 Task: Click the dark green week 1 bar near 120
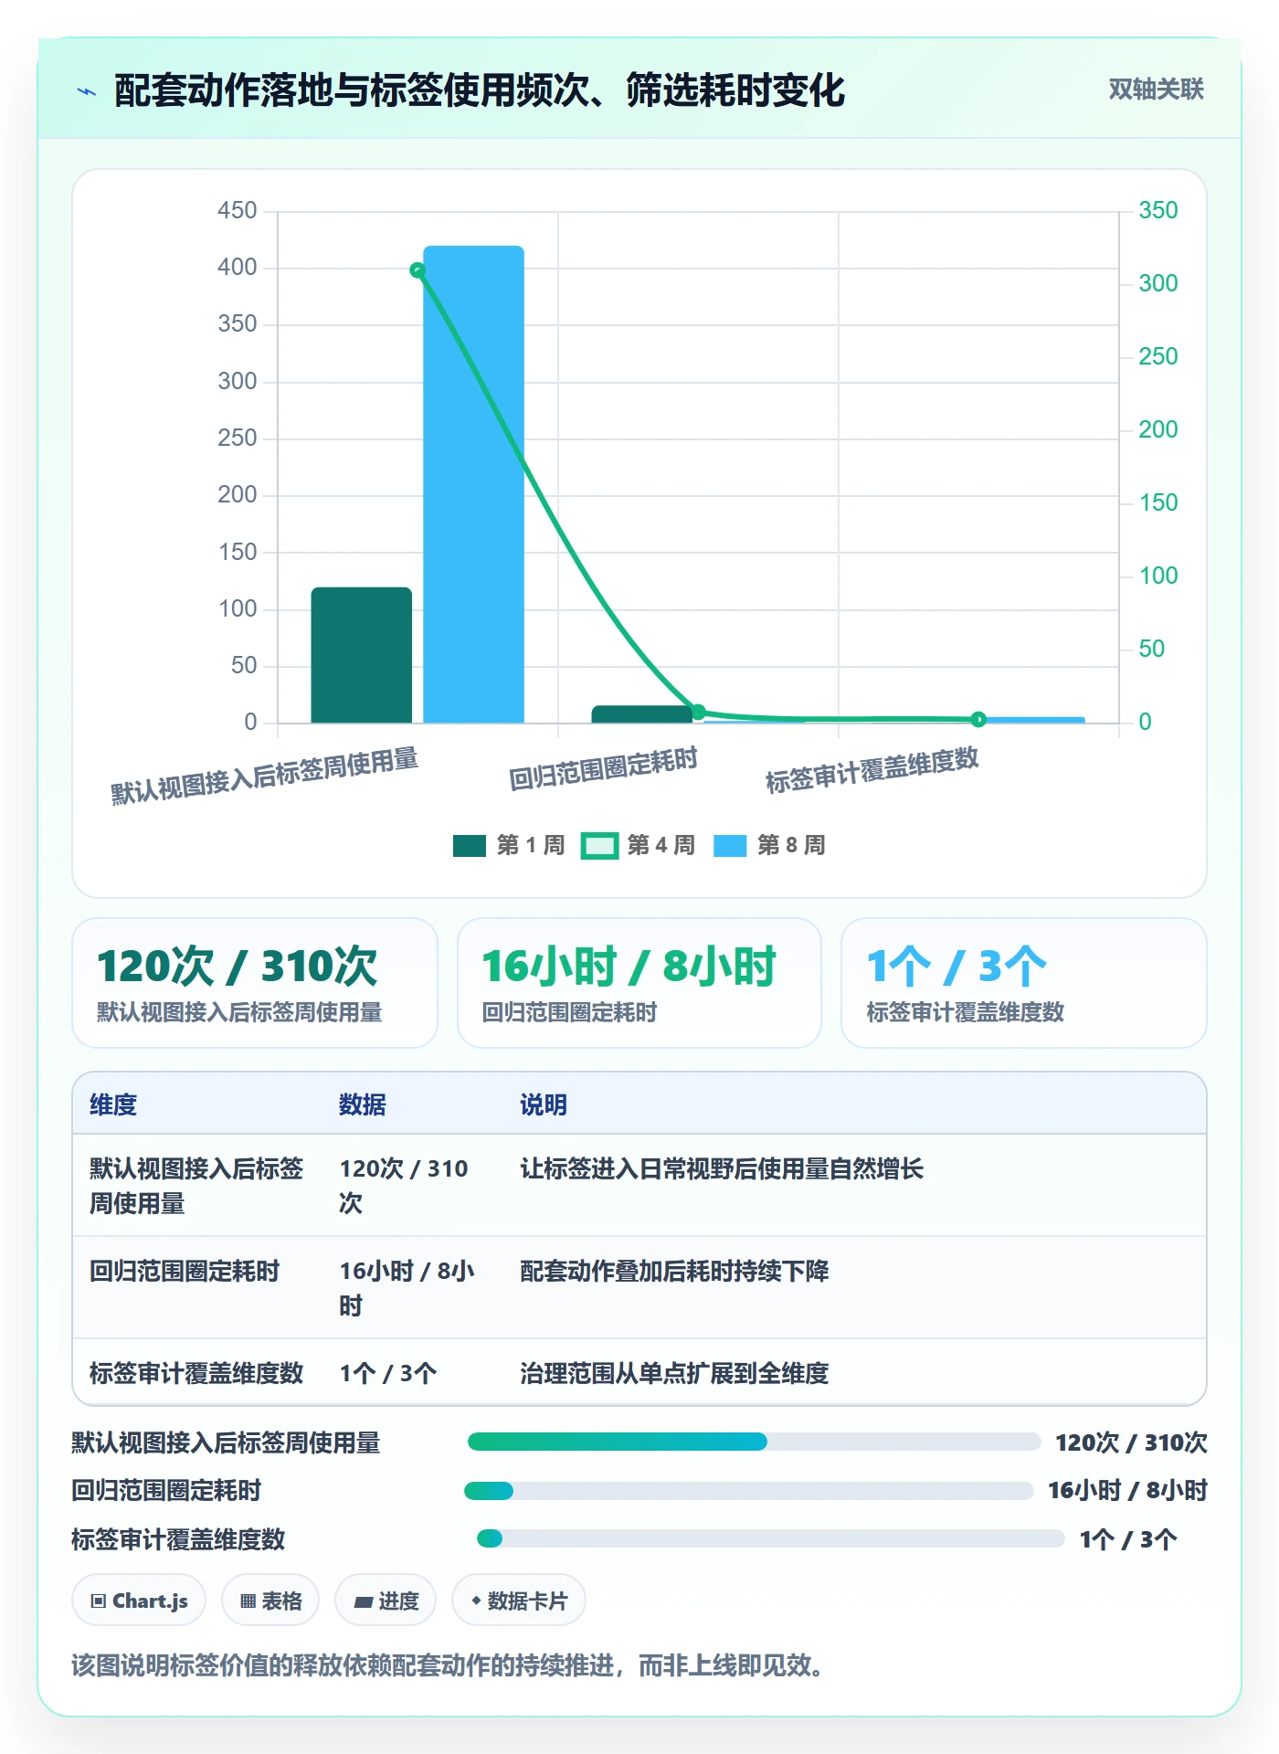(x=362, y=655)
